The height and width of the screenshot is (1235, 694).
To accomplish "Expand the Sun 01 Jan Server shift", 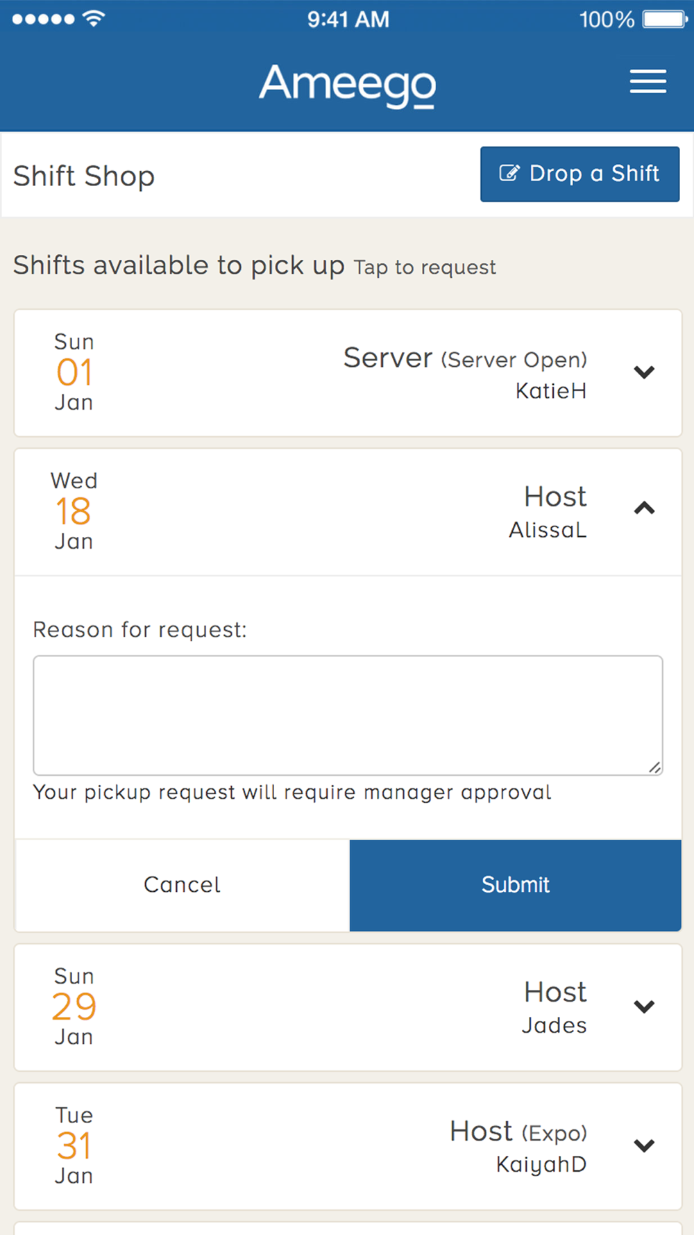I will click(x=644, y=372).
